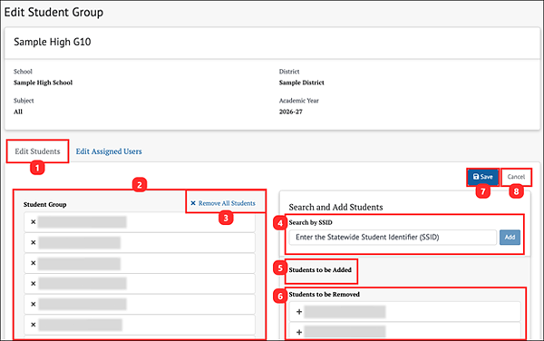Remove the fourth student in Student Group
Image resolution: width=544 pixels, height=341 pixels.
[x=34, y=284]
